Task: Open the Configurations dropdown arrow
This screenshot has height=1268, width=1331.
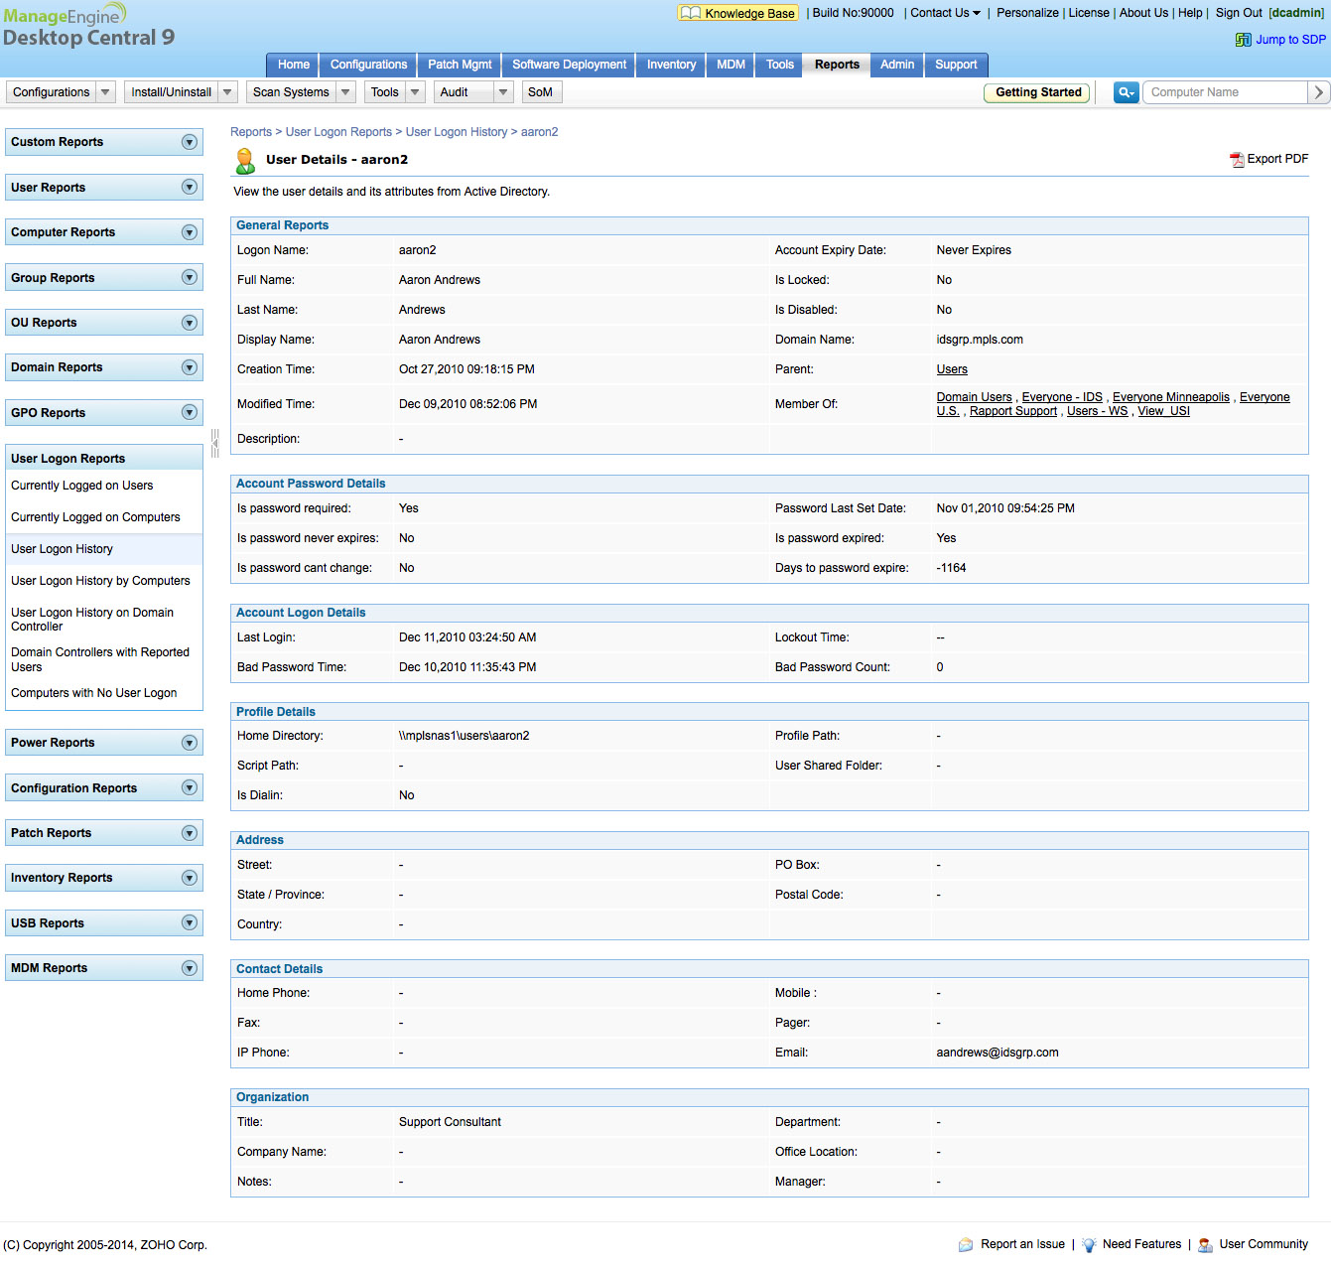Action: point(106,92)
